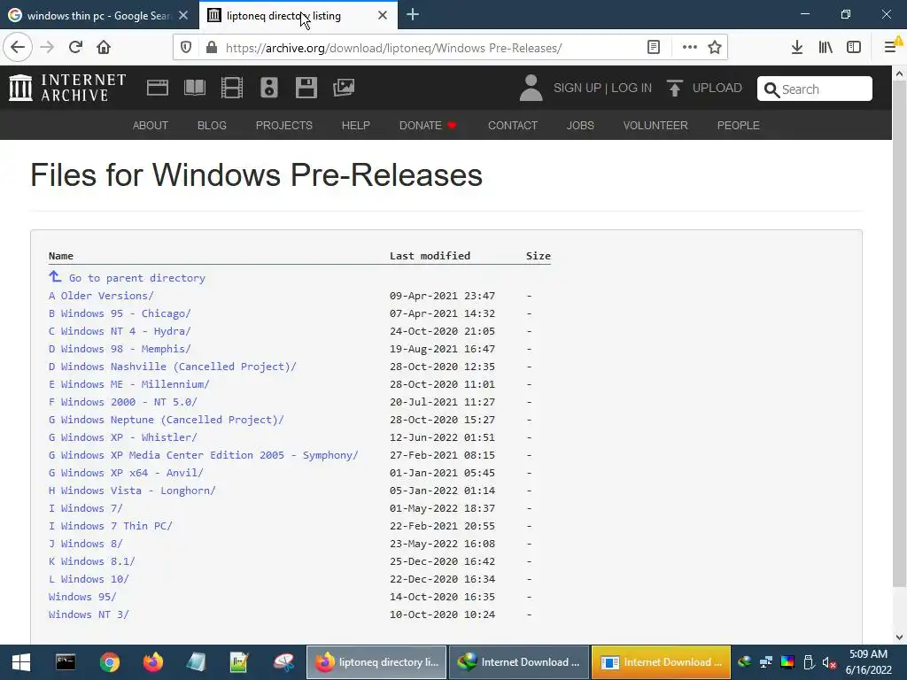907x680 pixels.
Task: Open DONATE in the Archive nav
Action: click(x=428, y=126)
